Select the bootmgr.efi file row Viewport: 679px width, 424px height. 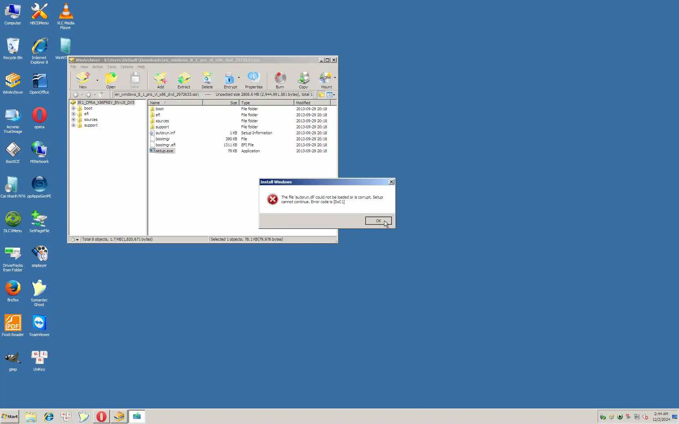click(x=166, y=145)
